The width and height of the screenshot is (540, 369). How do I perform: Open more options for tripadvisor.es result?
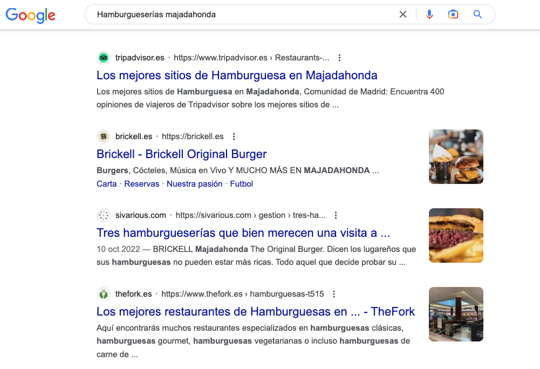(x=339, y=58)
